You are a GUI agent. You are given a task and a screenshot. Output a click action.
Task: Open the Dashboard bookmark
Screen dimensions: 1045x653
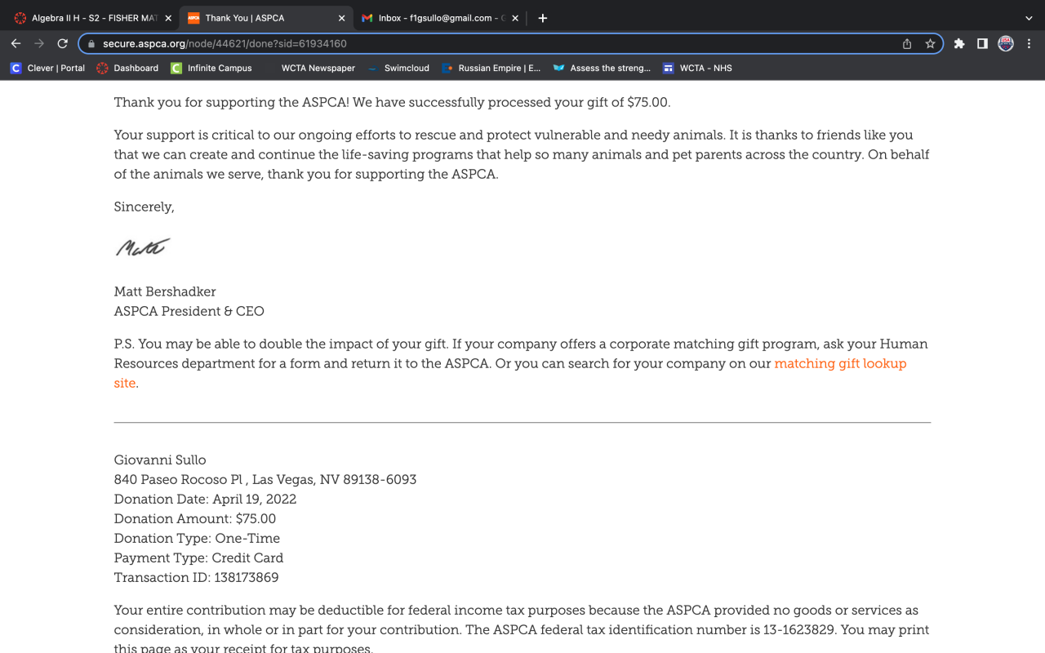127,69
